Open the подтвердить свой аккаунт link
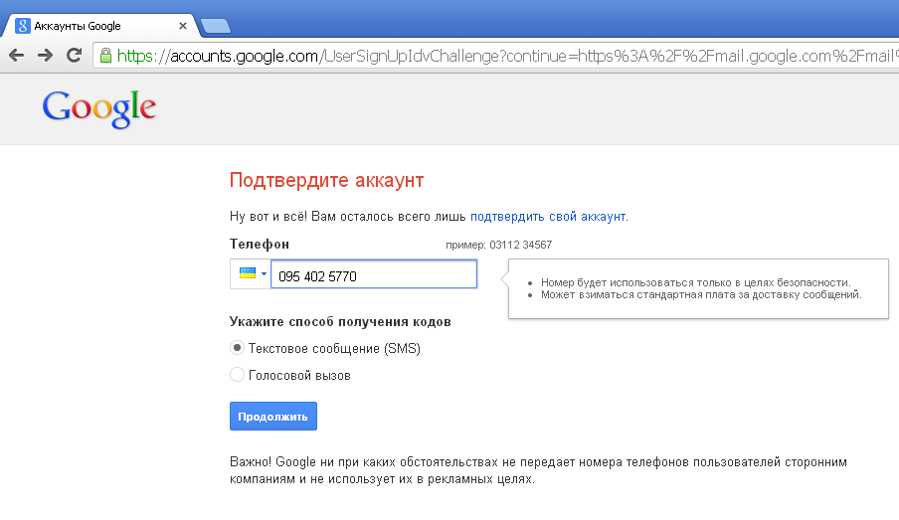 [x=548, y=217]
